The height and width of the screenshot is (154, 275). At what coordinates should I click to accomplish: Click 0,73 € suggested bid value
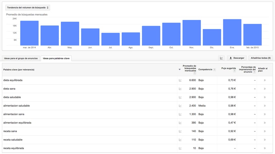(232, 80)
